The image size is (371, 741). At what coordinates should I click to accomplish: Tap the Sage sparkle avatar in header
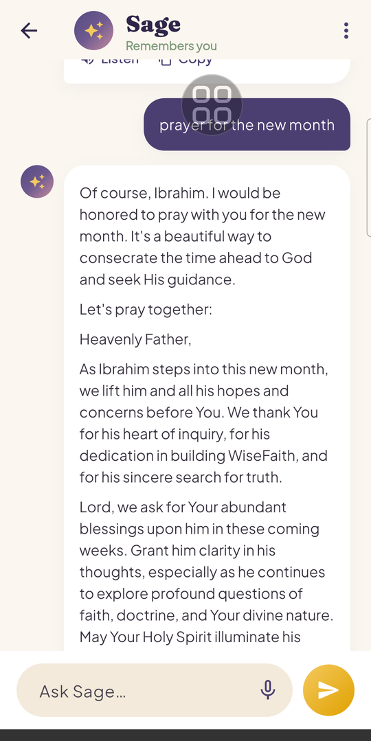93,31
